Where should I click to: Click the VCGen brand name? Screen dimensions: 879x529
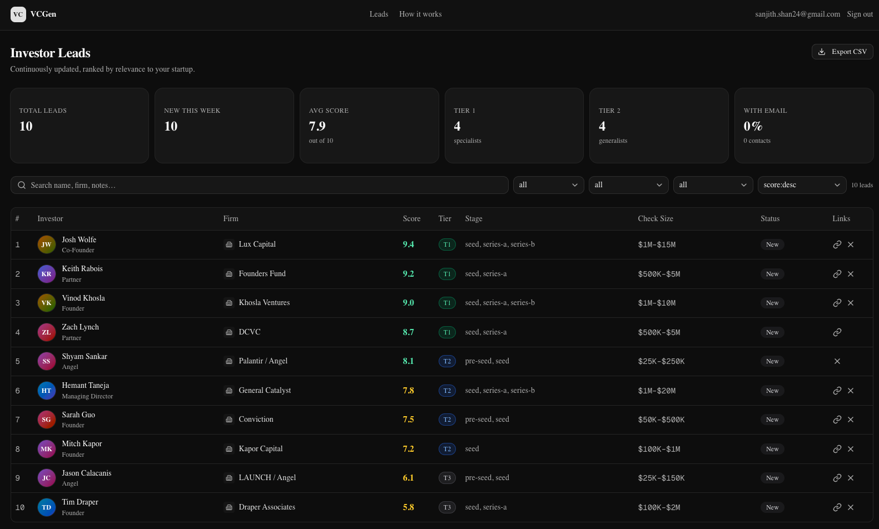(43, 14)
